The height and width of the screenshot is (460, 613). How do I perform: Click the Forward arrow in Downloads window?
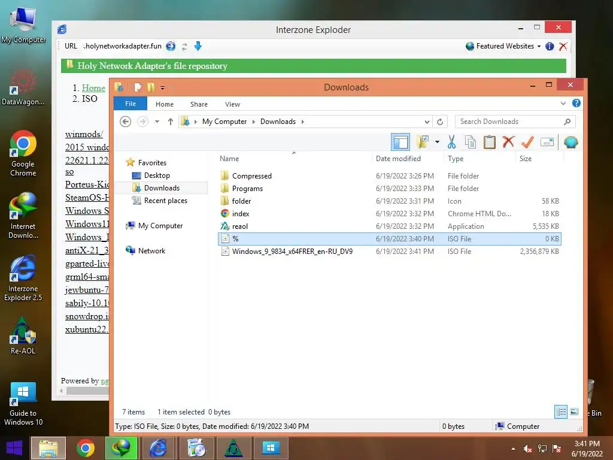tap(142, 122)
